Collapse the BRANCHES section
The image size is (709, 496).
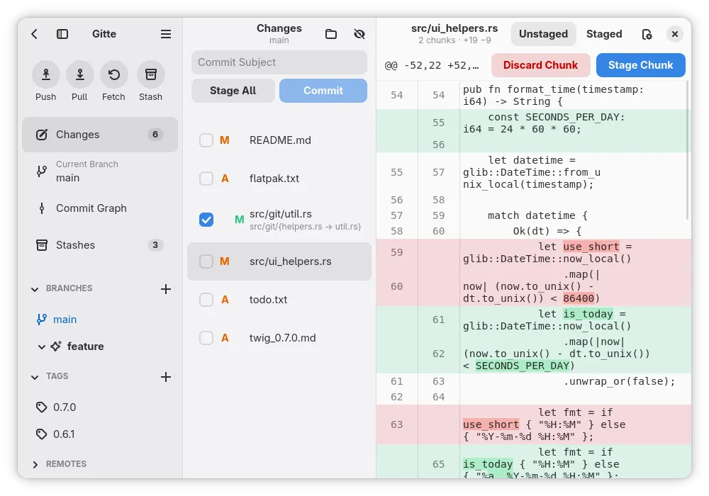coord(35,289)
